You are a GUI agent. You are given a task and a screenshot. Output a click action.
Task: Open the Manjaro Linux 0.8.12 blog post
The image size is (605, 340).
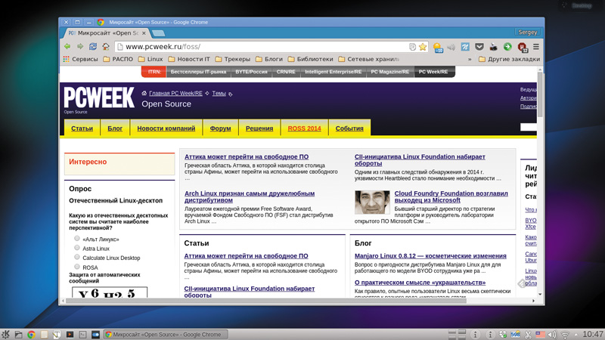pyautogui.click(x=430, y=256)
